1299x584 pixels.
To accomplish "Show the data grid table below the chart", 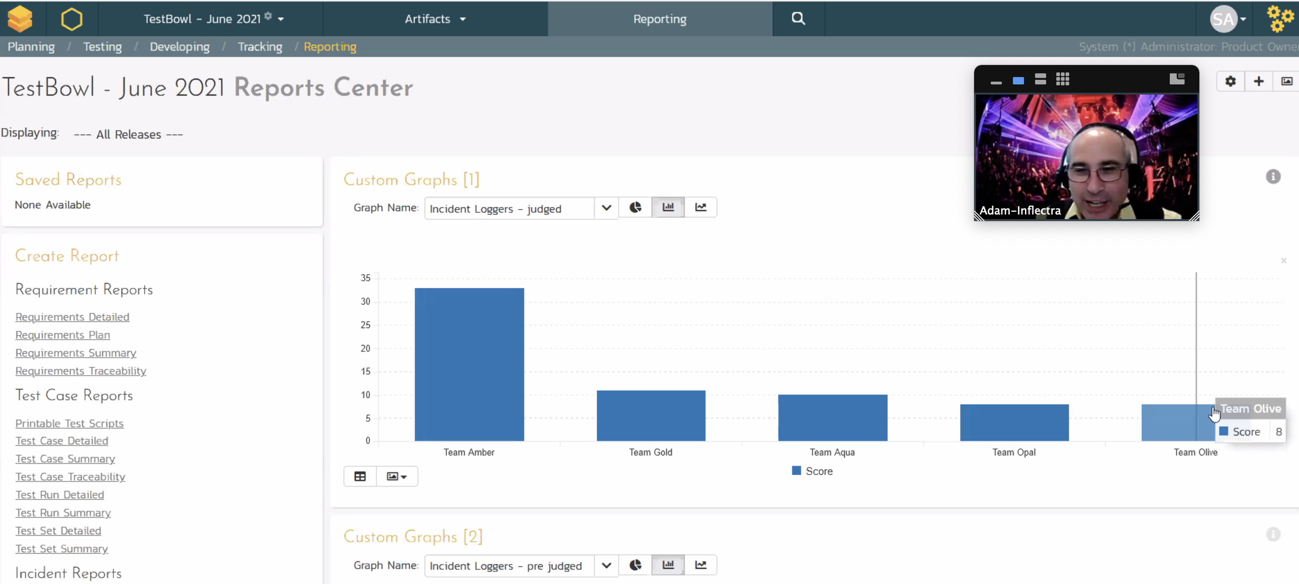I will coord(359,476).
